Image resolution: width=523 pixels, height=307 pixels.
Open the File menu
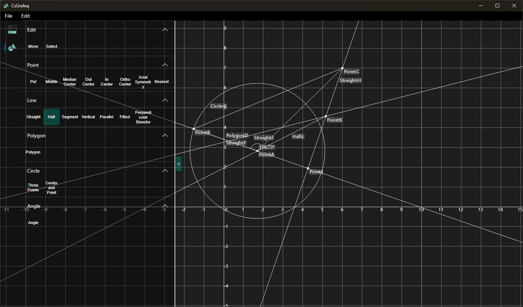[8, 16]
